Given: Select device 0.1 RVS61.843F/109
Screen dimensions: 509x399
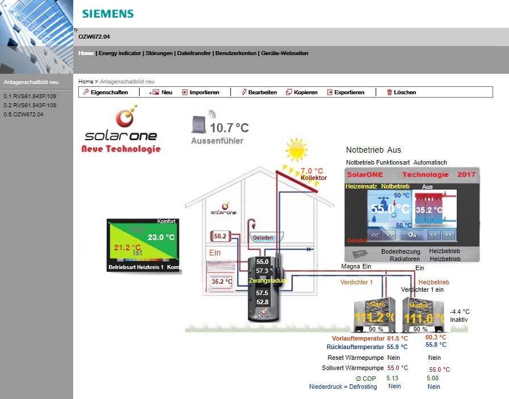Looking at the screenshot, I should [x=30, y=96].
